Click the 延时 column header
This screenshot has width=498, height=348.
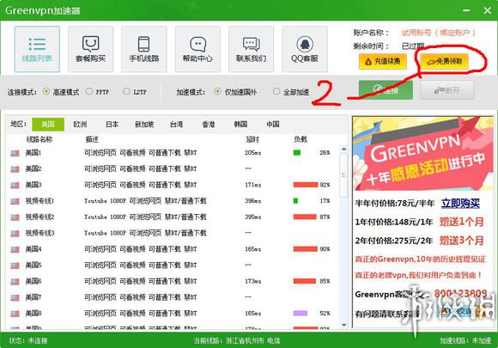[x=252, y=139]
